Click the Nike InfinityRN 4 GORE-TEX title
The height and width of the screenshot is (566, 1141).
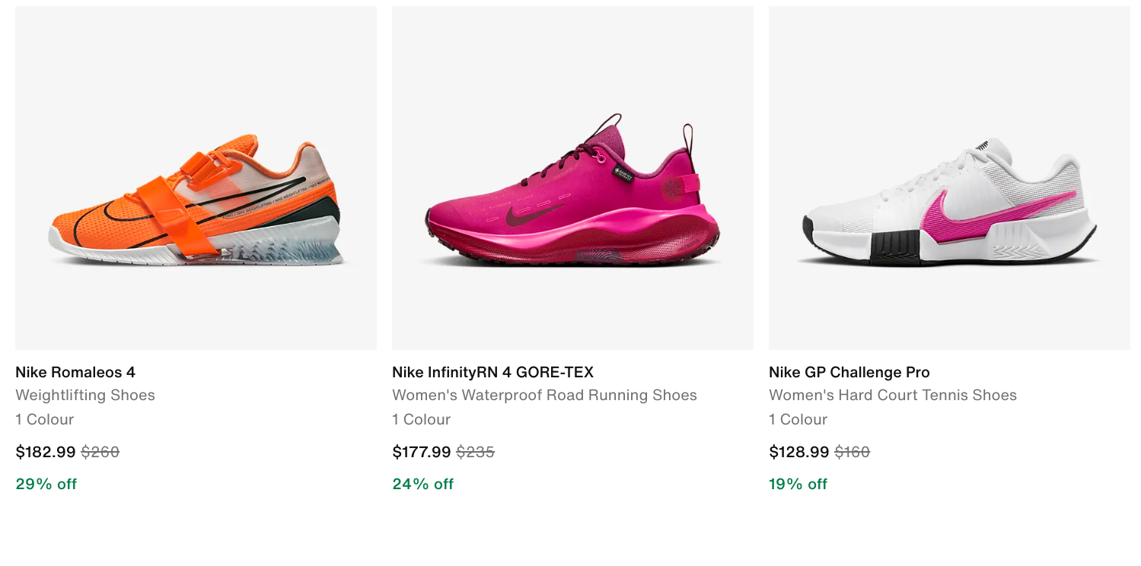(x=492, y=372)
